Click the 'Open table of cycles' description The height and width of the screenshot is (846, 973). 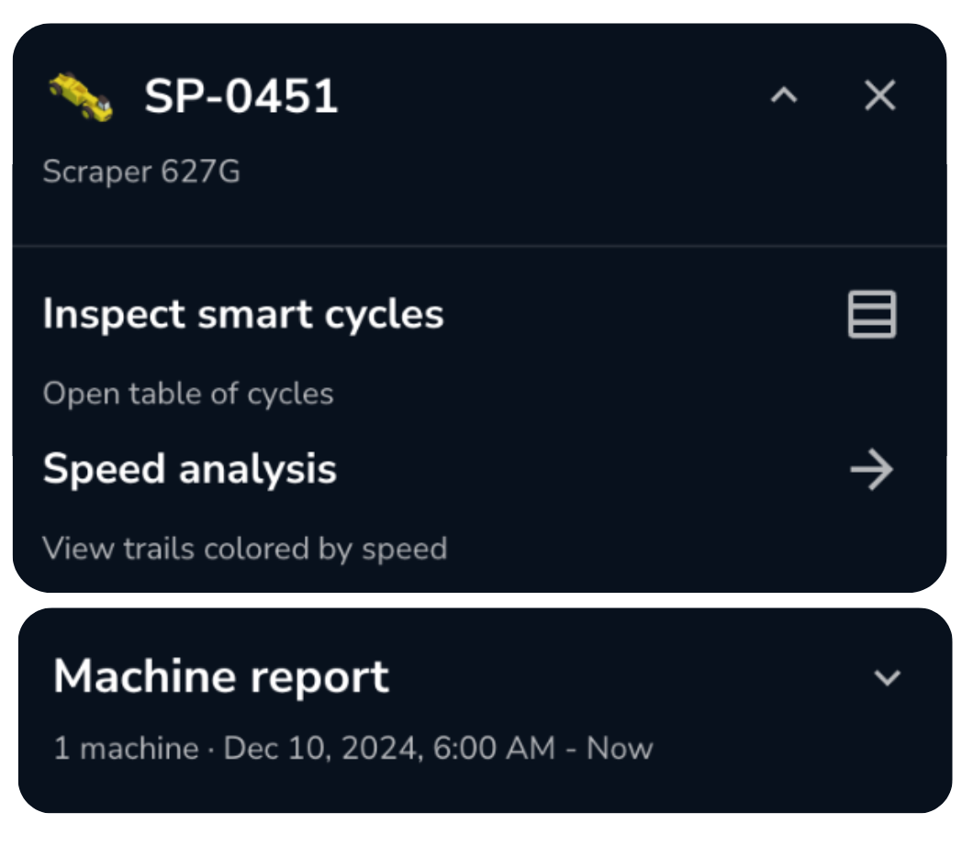188,394
